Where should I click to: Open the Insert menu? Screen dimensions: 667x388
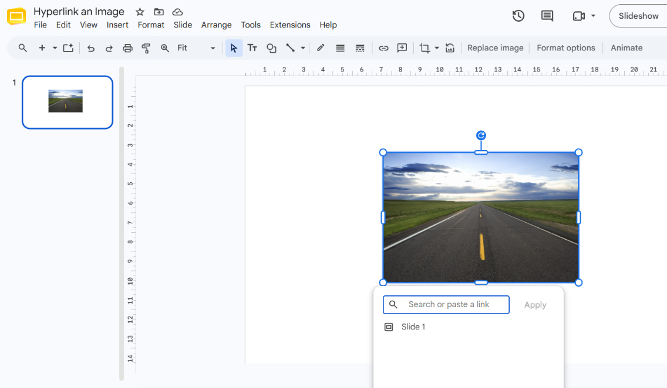[117, 25]
